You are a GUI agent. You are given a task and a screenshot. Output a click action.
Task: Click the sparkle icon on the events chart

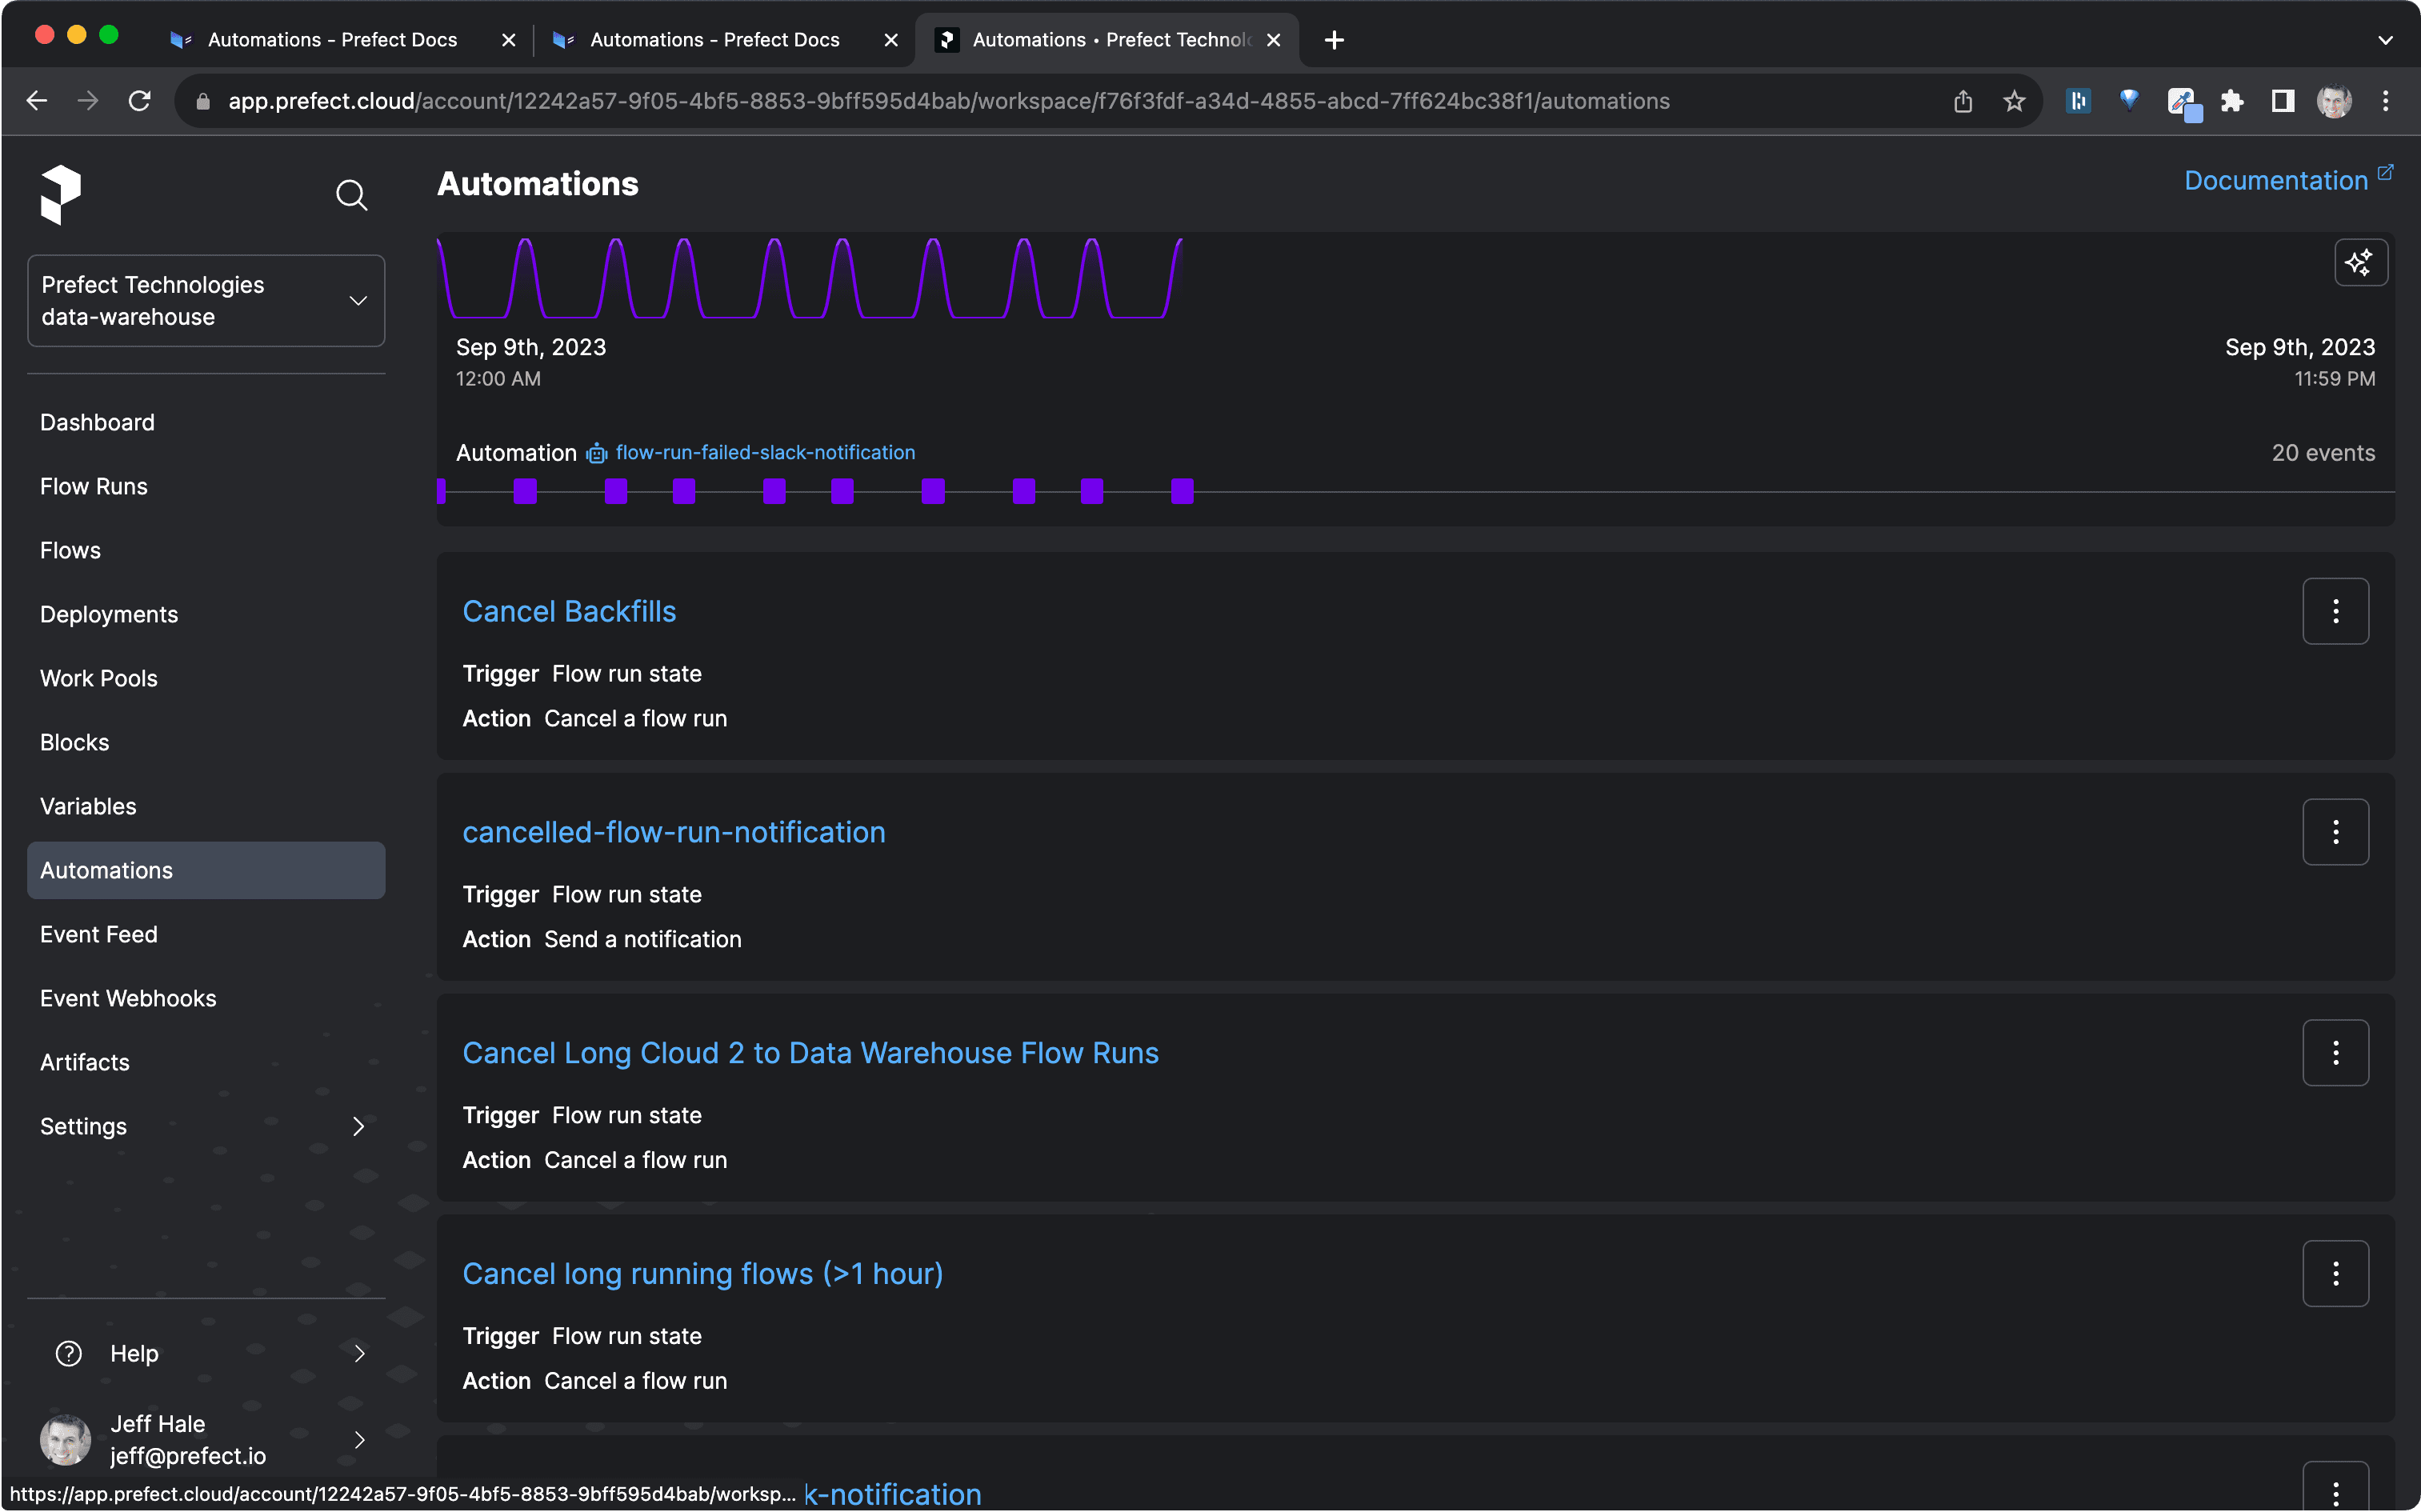[2360, 263]
